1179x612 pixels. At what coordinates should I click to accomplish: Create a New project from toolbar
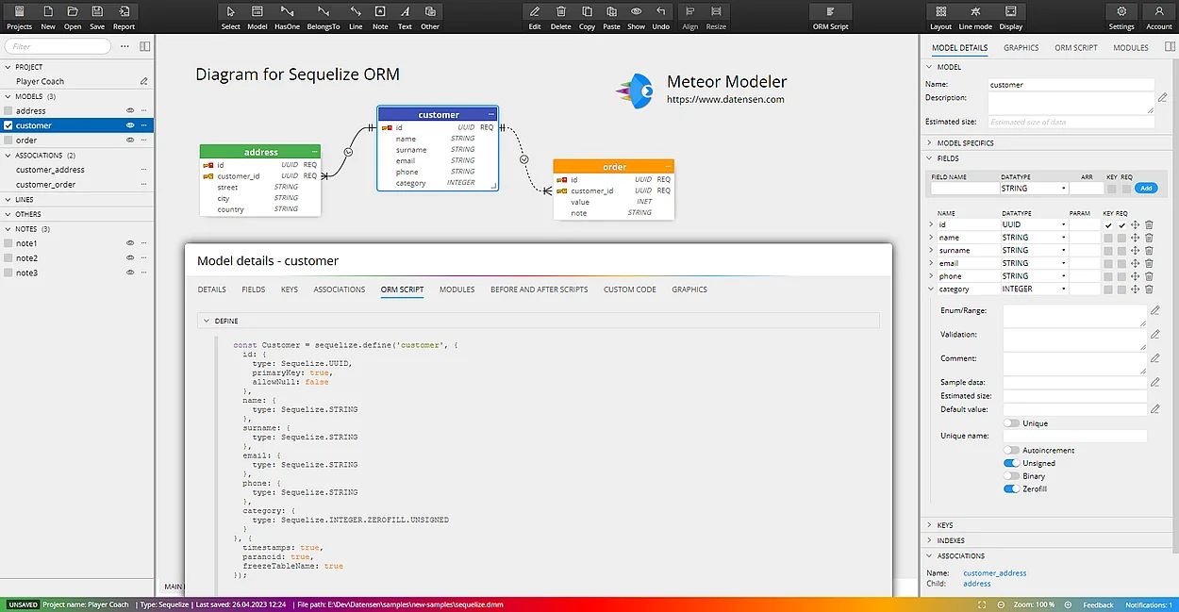click(x=48, y=16)
